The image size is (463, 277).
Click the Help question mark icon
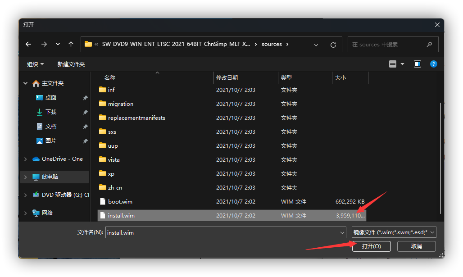click(434, 64)
